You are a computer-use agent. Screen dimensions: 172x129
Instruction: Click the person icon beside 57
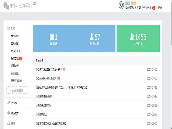[x=92, y=37]
